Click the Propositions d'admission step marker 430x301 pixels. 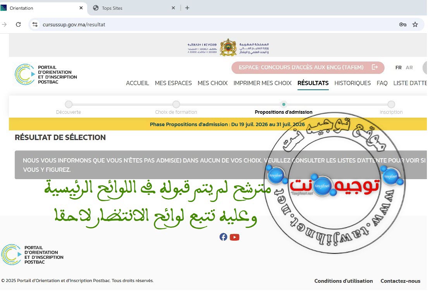tap(284, 104)
